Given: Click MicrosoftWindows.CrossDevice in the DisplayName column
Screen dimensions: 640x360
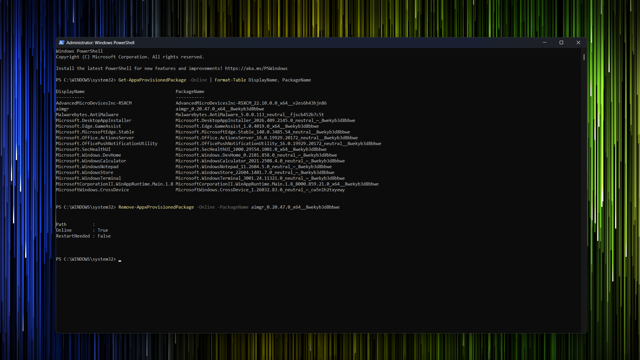Looking at the screenshot, I should pyautogui.click(x=92, y=190).
